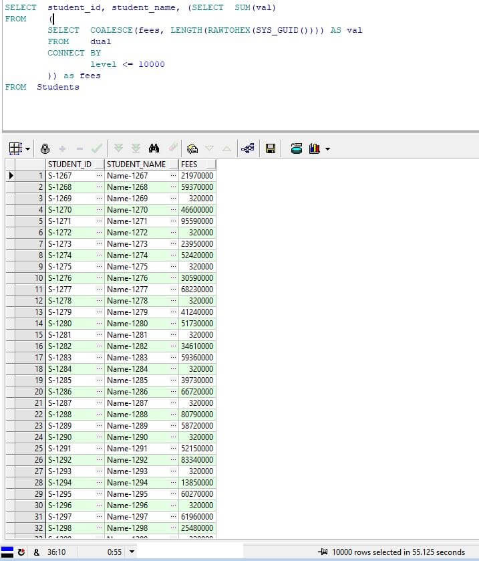The image size is (479, 561).
Task: Click the insert record plus icon
Action: pyautogui.click(x=63, y=148)
